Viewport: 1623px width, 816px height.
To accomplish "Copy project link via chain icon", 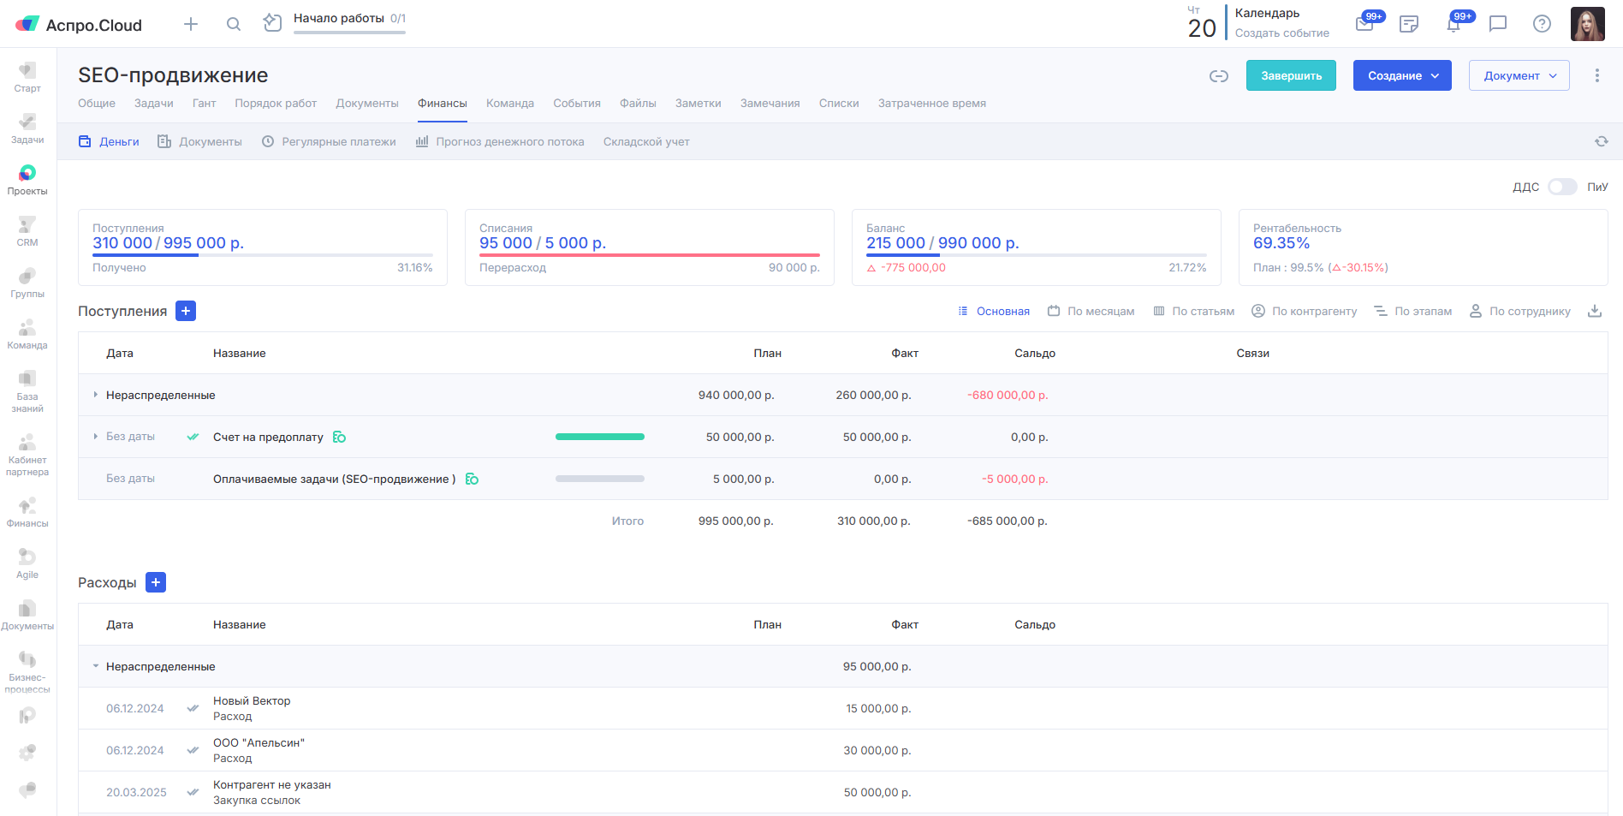I will (x=1218, y=76).
